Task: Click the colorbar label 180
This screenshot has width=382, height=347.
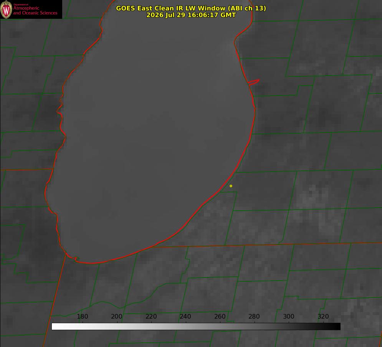Action: (82, 316)
